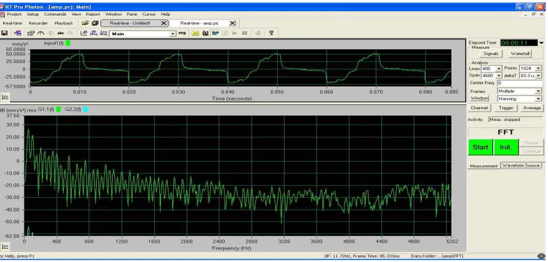
Task: Open the Commands menu
Action: 55,14
